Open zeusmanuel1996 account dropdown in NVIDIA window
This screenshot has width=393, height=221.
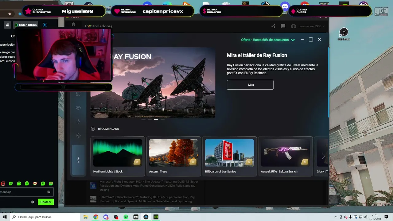[308, 26]
